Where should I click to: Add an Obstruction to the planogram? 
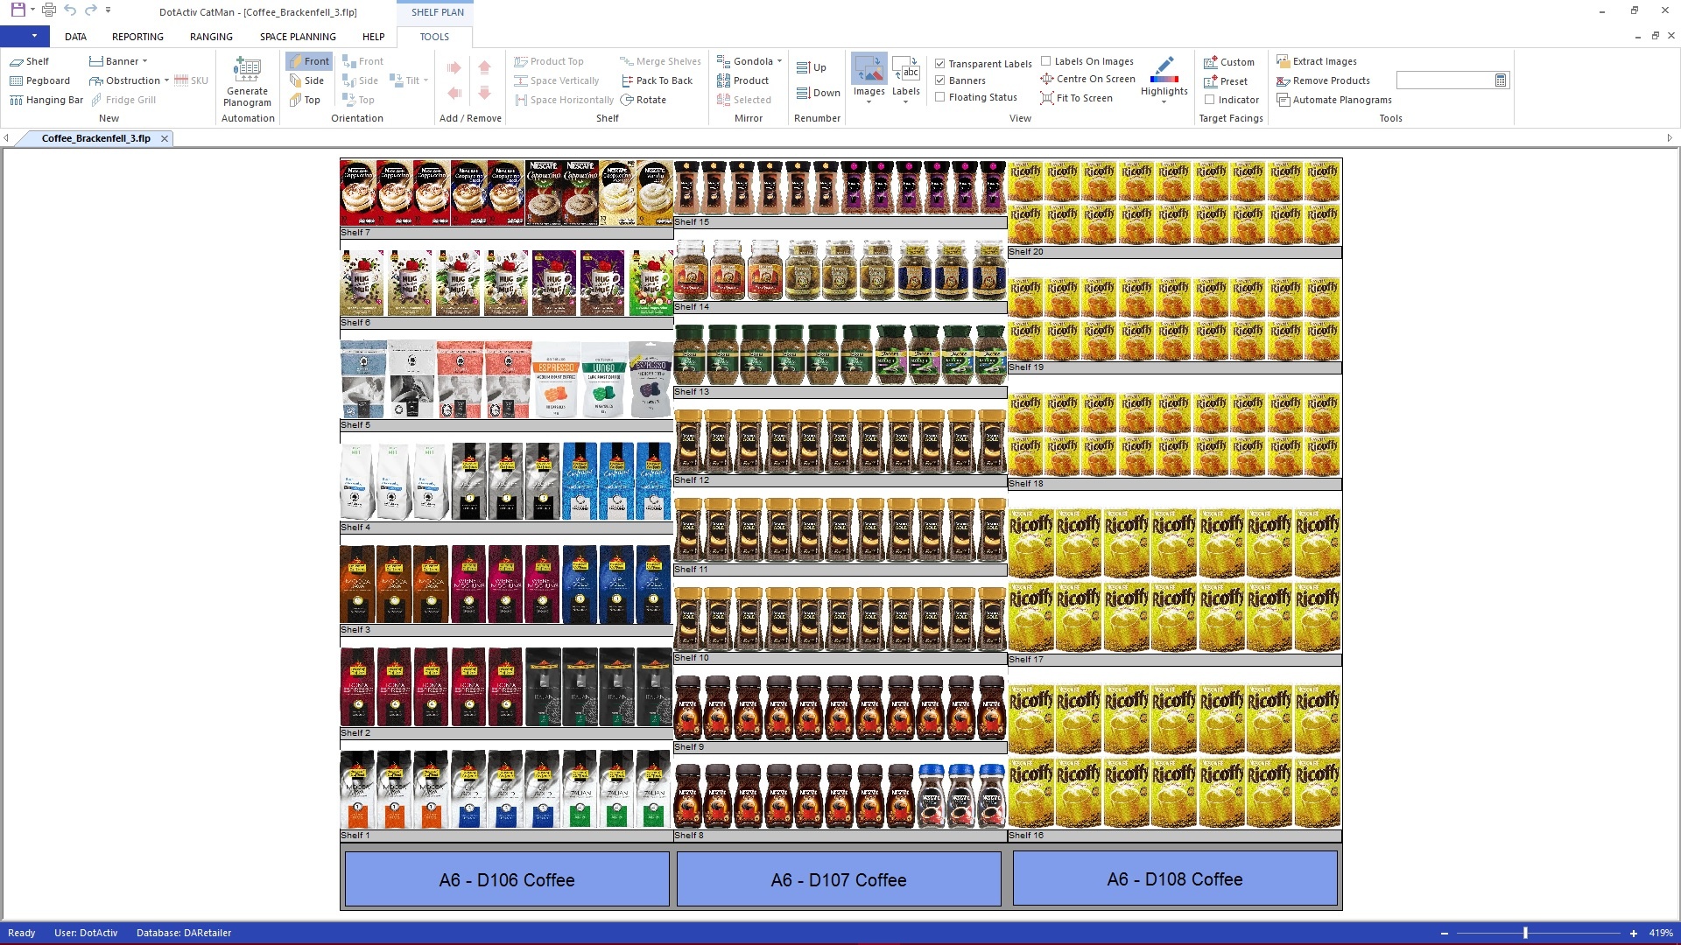124,80
